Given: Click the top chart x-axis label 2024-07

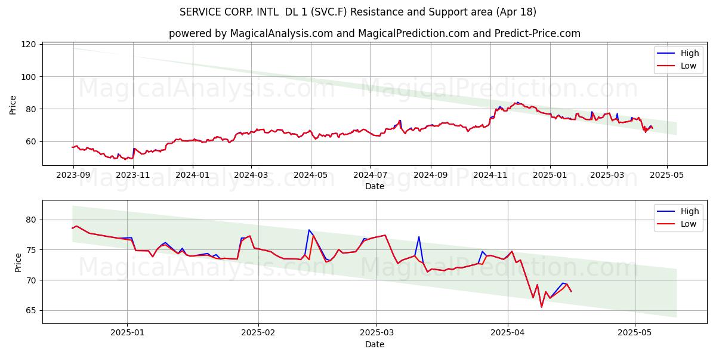Looking at the screenshot, I should tap(370, 176).
